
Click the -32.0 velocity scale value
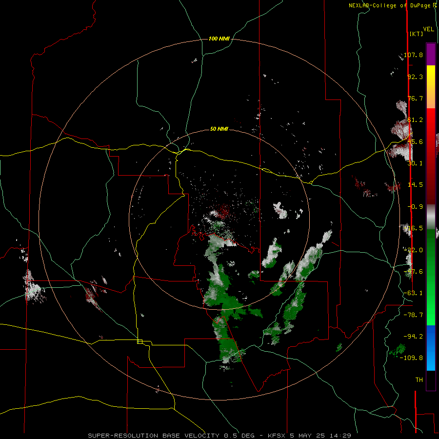click(x=413, y=250)
